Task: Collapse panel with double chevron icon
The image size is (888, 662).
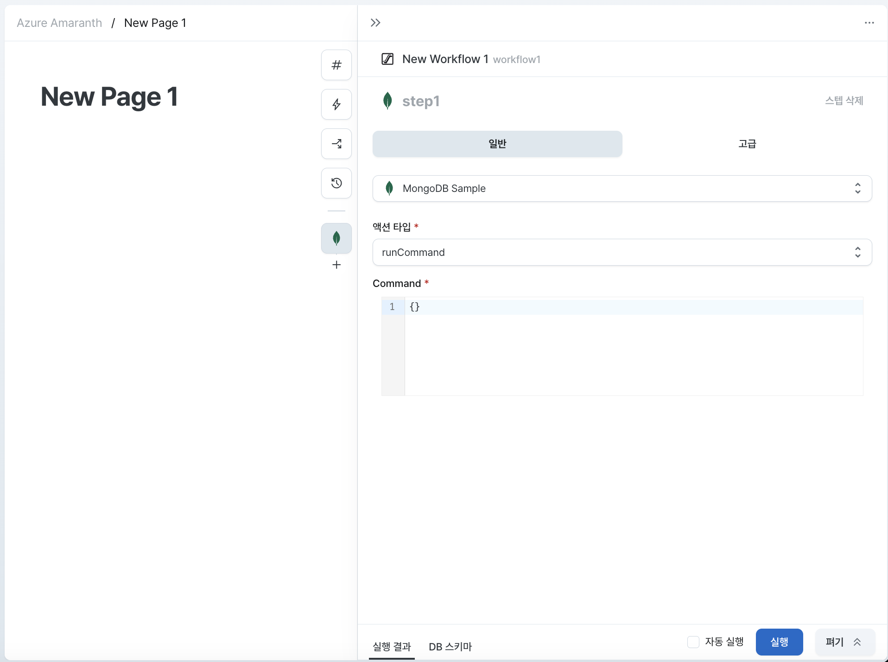Action: 375,23
